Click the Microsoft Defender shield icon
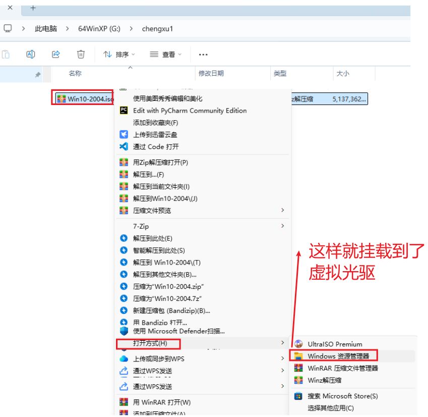The height and width of the screenshot is (417, 428). click(x=124, y=331)
